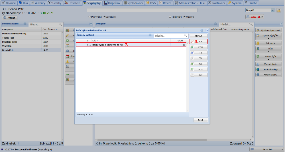Choose the RTF output format

[199, 53]
